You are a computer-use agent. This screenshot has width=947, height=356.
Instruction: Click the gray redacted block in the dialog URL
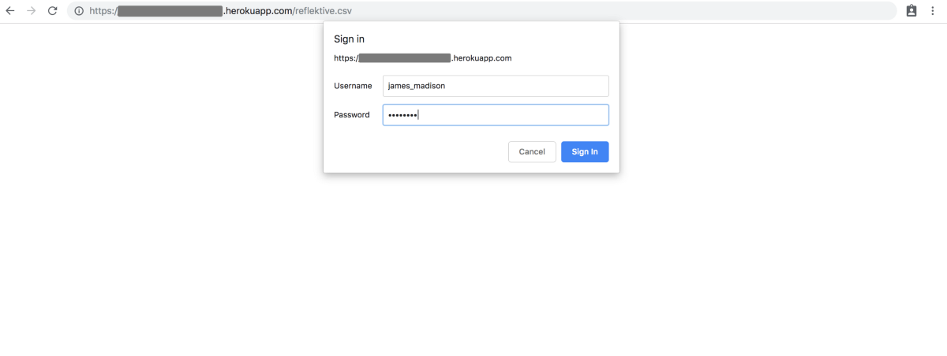(404, 58)
